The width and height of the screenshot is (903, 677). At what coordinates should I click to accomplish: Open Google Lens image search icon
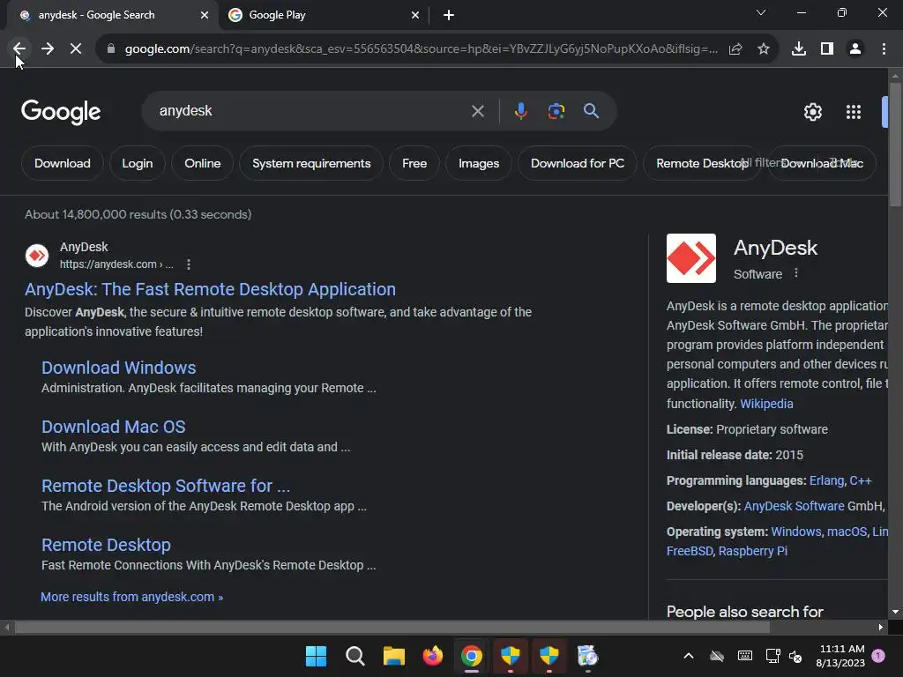pyautogui.click(x=556, y=110)
